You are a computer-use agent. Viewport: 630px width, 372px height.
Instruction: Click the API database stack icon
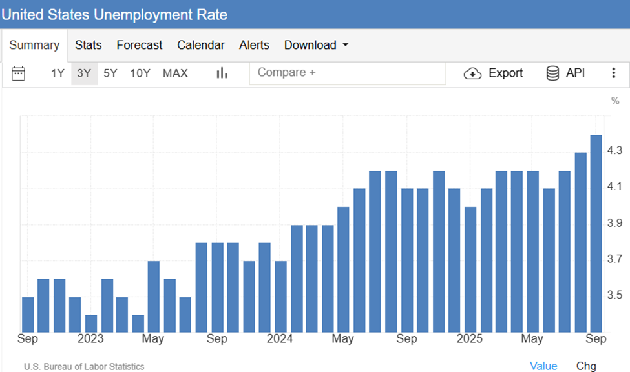[x=552, y=73]
